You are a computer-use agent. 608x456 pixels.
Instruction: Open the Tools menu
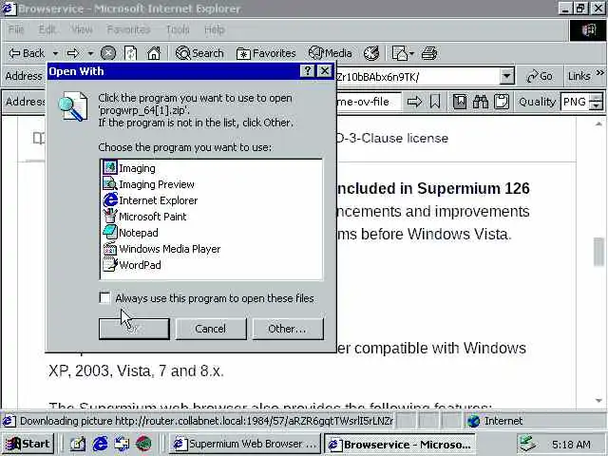[x=178, y=29]
